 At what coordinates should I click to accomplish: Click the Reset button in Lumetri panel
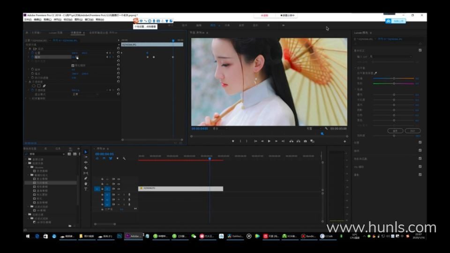(395, 131)
